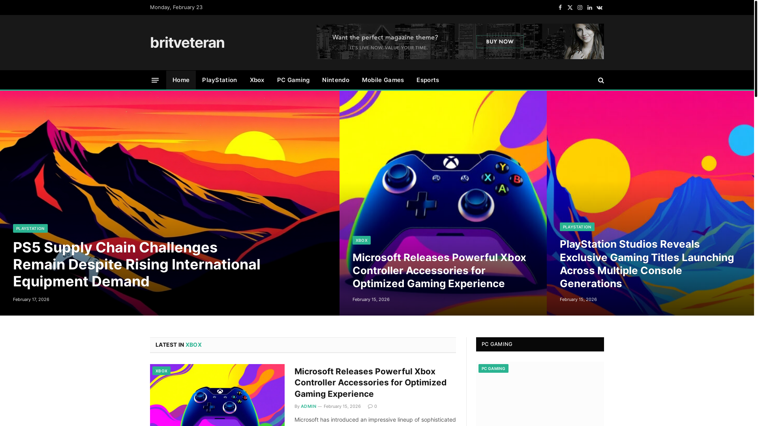The image size is (758, 426).
Task: Click the February 15, 2026 list date
Action: coord(342,406)
